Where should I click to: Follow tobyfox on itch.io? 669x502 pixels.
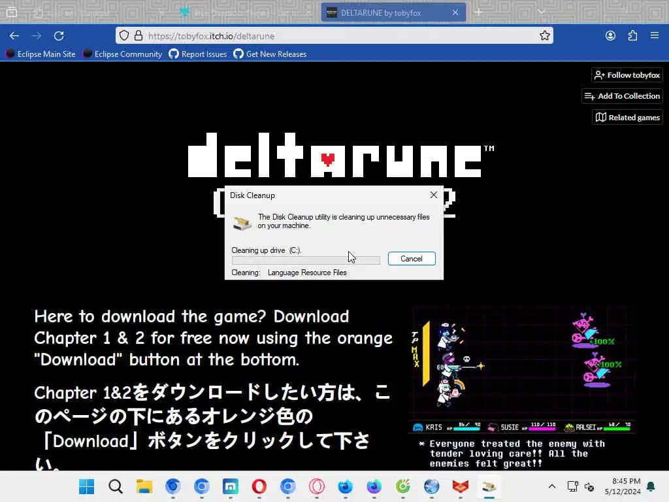click(627, 75)
